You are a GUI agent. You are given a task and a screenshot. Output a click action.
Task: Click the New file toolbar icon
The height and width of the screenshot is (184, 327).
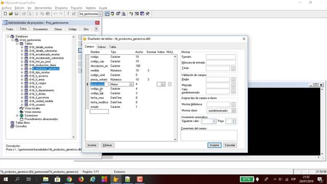(6, 14)
